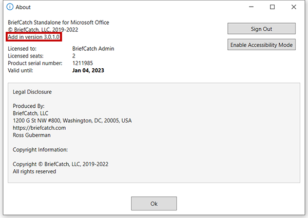Maximize the About window
This screenshot has height=218, width=308.
coord(272,7)
